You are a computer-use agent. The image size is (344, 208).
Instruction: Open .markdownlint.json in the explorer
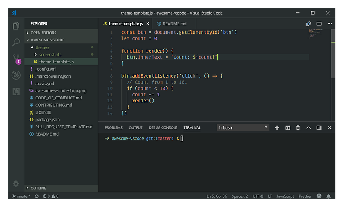tap(61, 76)
